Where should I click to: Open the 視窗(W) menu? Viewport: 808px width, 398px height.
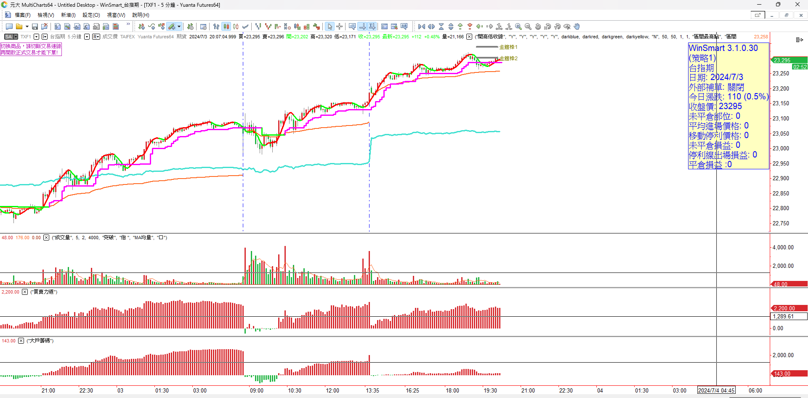point(116,15)
